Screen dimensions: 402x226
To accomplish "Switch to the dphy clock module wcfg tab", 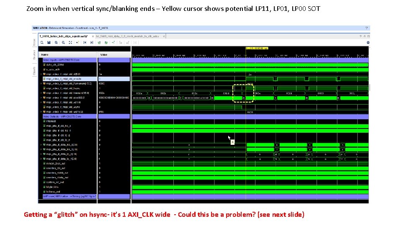I will pyautogui.click(x=127, y=36).
